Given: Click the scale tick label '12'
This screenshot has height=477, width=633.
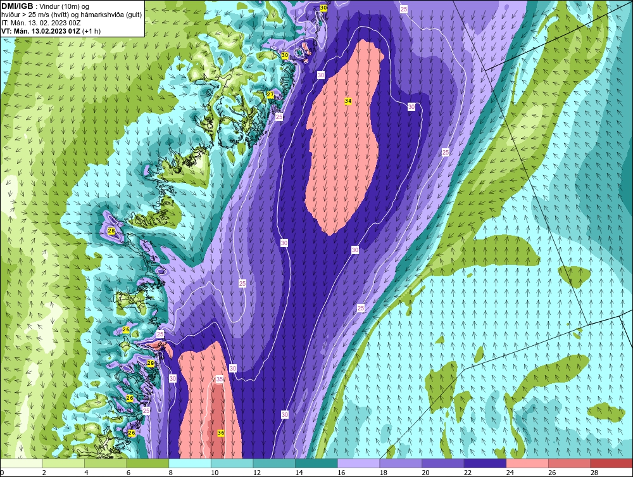Looking at the screenshot, I should [257, 473].
